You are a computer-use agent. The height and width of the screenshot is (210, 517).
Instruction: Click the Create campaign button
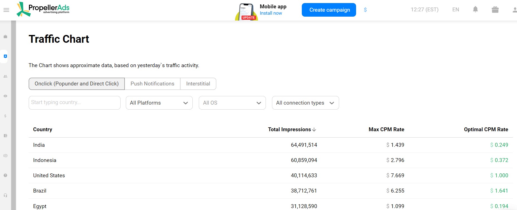point(329,10)
